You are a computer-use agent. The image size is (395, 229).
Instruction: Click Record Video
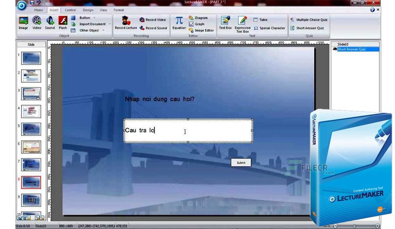point(153,20)
